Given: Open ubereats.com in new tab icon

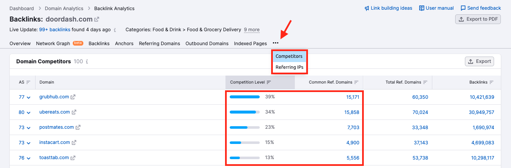Looking at the screenshot, I should point(74,112).
